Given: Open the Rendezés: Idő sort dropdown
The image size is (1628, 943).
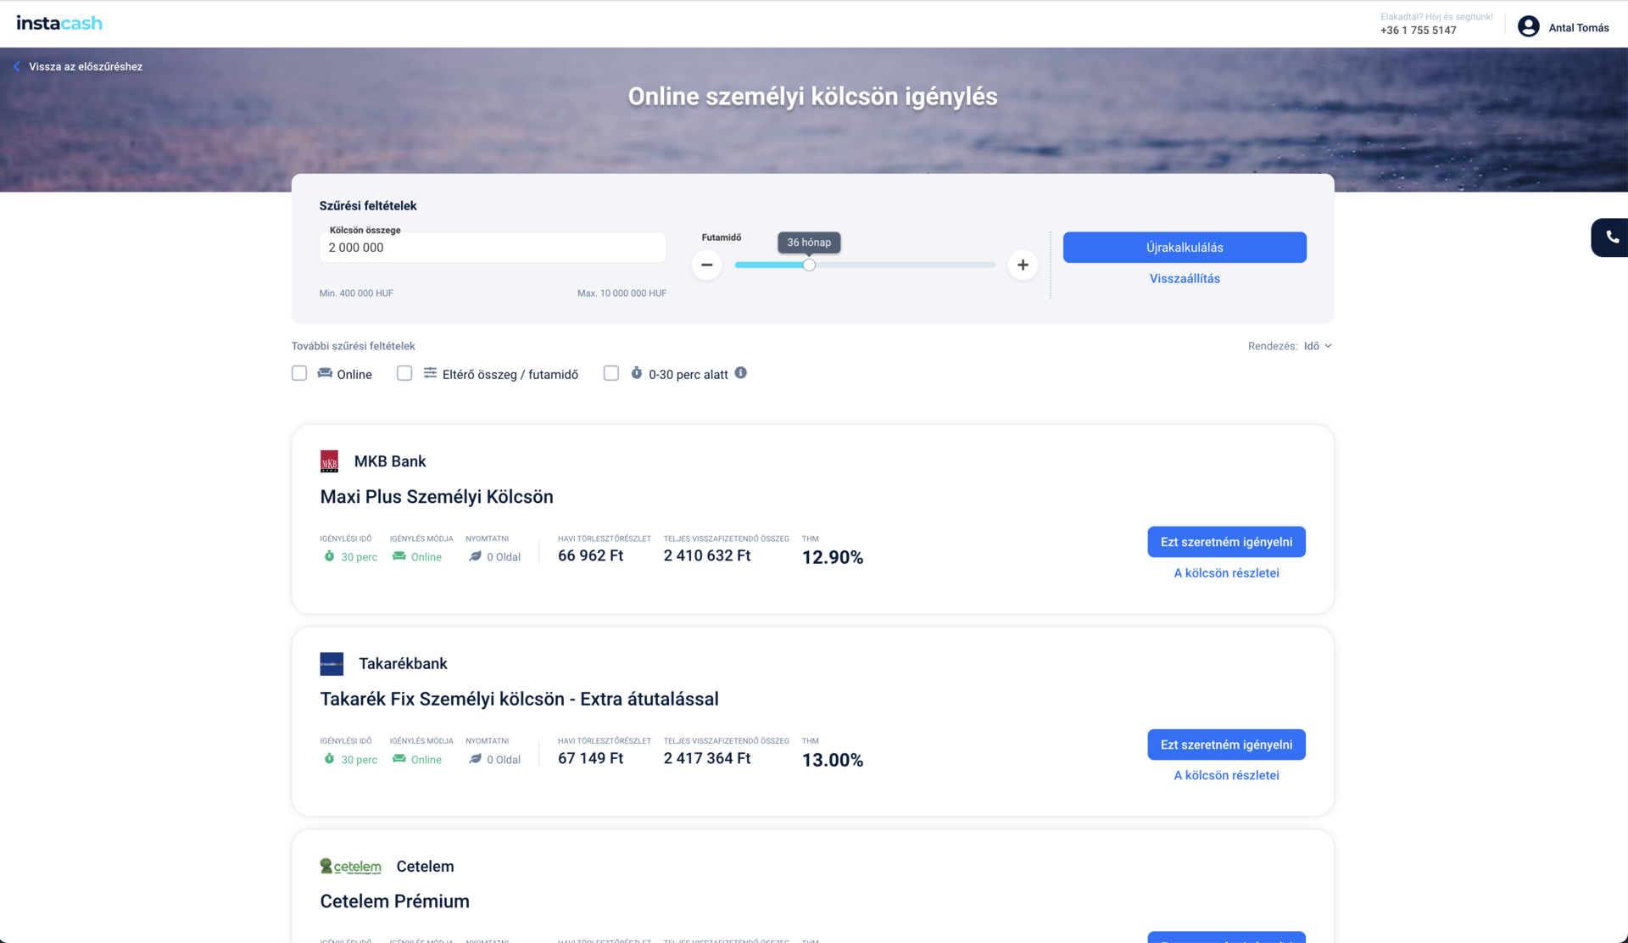Looking at the screenshot, I should click(x=1318, y=346).
